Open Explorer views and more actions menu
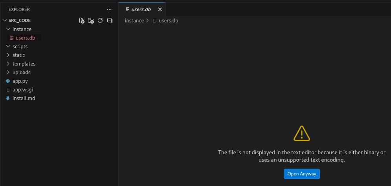The width and height of the screenshot is (391, 186). (x=109, y=9)
